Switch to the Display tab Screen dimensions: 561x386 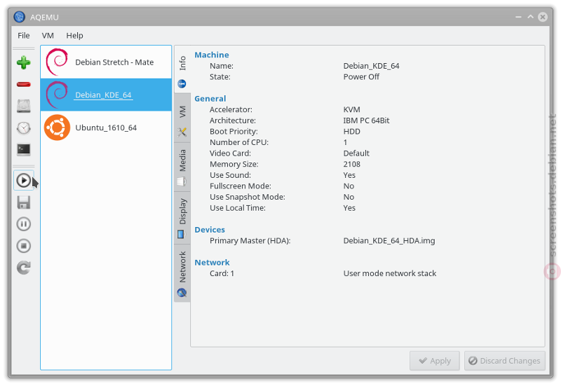[182, 218]
